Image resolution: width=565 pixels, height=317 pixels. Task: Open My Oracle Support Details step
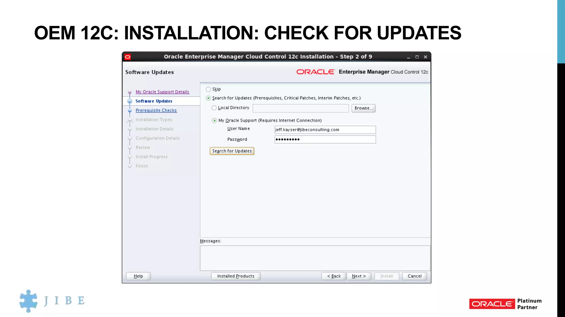[162, 92]
